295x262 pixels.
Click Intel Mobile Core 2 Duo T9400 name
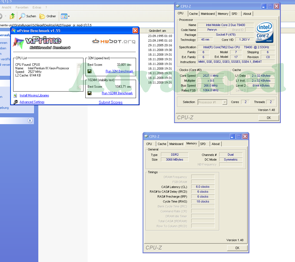pyautogui.click(x=225, y=25)
